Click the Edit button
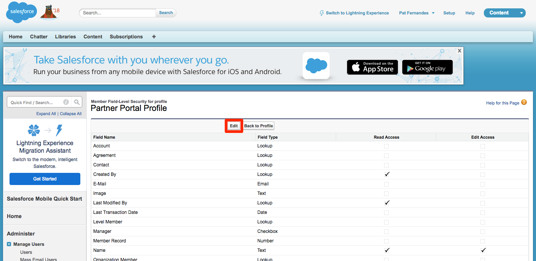This screenshot has height=261, width=536. 234,126
